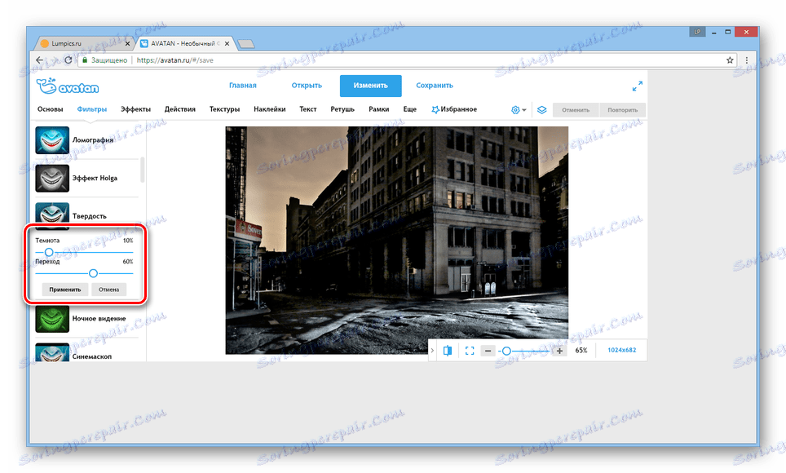The height and width of the screenshot is (473, 786).
Task: Close the Lumpics.ru browser tab
Action: click(x=127, y=44)
